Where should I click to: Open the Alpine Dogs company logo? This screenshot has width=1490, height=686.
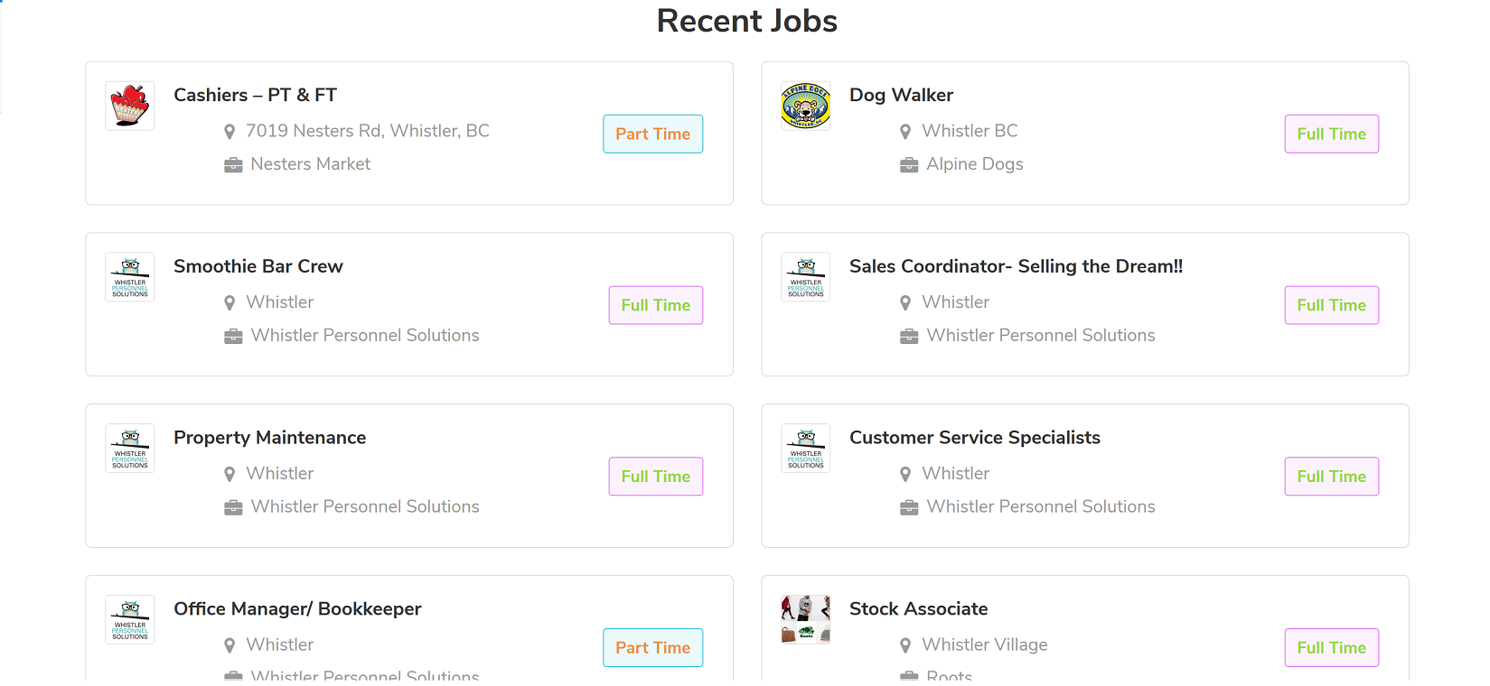(x=805, y=106)
